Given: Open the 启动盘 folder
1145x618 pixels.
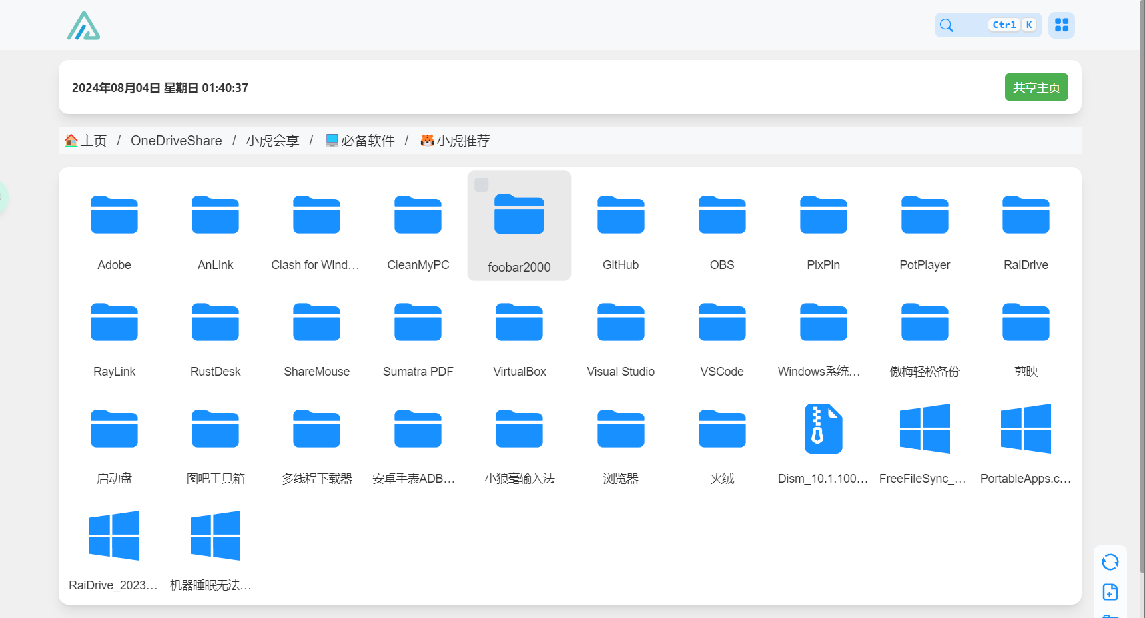Looking at the screenshot, I should [x=114, y=440].
